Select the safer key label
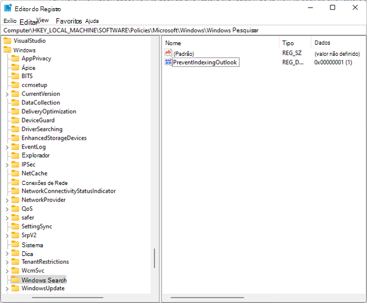 pyautogui.click(x=28, y=217)
